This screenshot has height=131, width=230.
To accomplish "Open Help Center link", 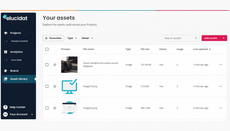I will click(18, 107).
